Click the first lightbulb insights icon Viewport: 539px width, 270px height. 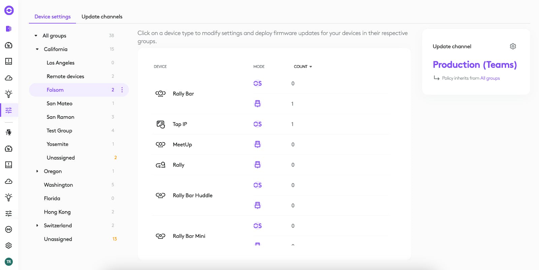(x=9, y=94)
